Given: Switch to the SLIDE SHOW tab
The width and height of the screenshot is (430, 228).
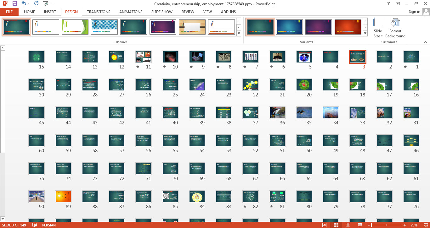Looking at the screenshot, I should click(162, 12).
